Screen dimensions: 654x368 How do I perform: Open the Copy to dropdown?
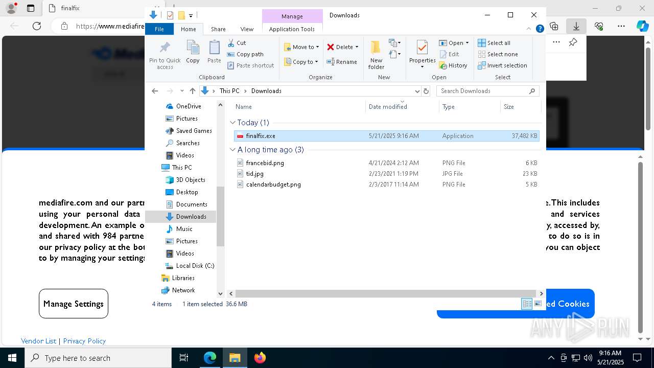(301, 62)
